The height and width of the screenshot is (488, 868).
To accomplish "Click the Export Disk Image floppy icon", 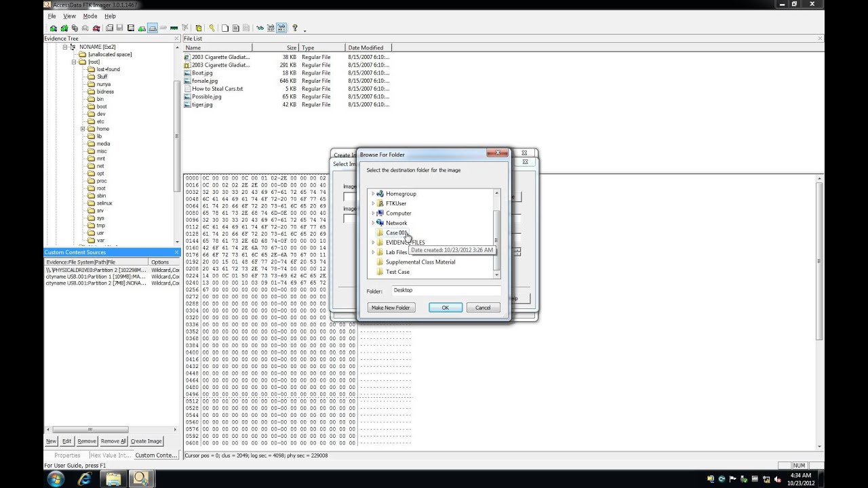I will 119,28.
